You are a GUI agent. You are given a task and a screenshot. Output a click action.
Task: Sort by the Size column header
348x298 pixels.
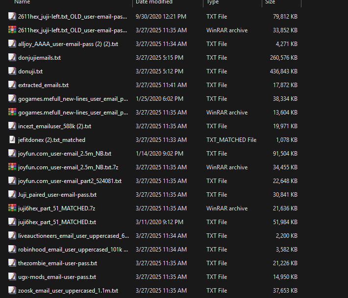coord(270,2)
